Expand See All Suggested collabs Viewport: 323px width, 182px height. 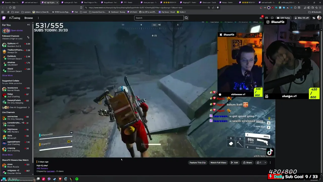coord(16,107)
